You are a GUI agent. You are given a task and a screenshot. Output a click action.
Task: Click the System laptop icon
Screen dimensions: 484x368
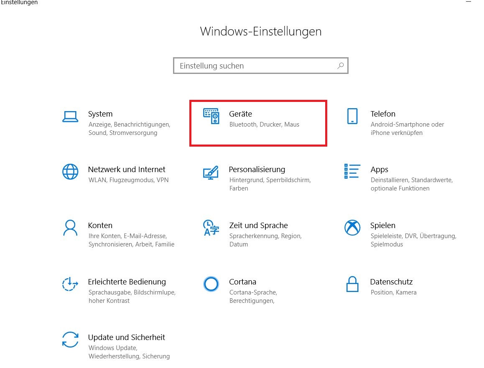pyautogui.click(x=70, y=117)
